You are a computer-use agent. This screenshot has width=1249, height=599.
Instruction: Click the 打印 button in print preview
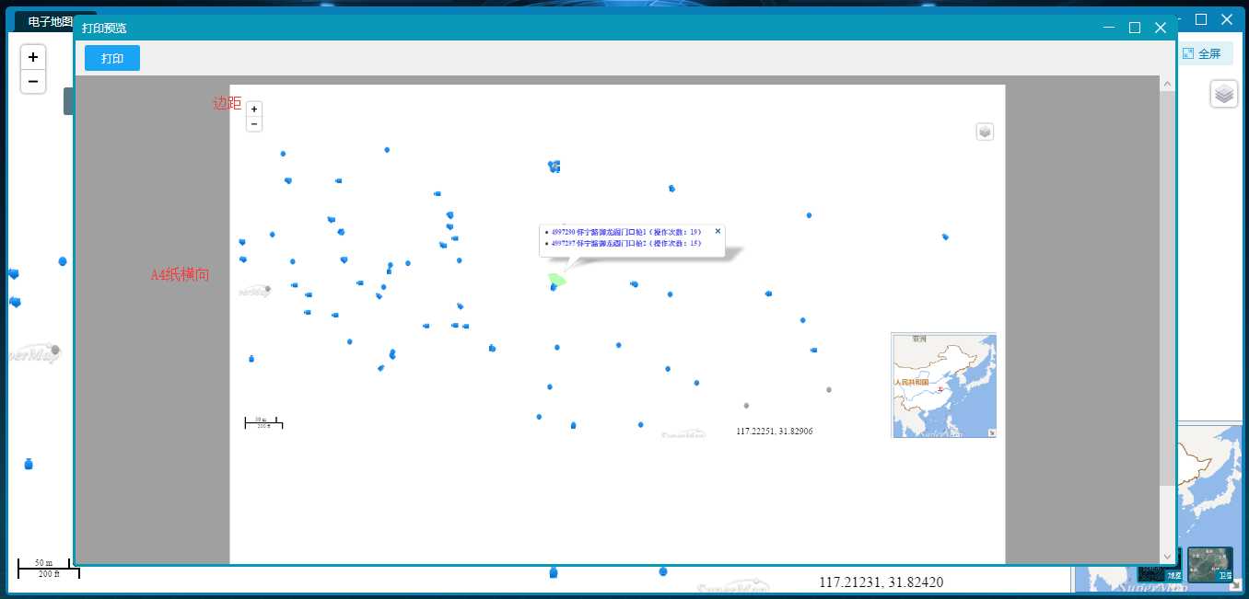(112, 58)
